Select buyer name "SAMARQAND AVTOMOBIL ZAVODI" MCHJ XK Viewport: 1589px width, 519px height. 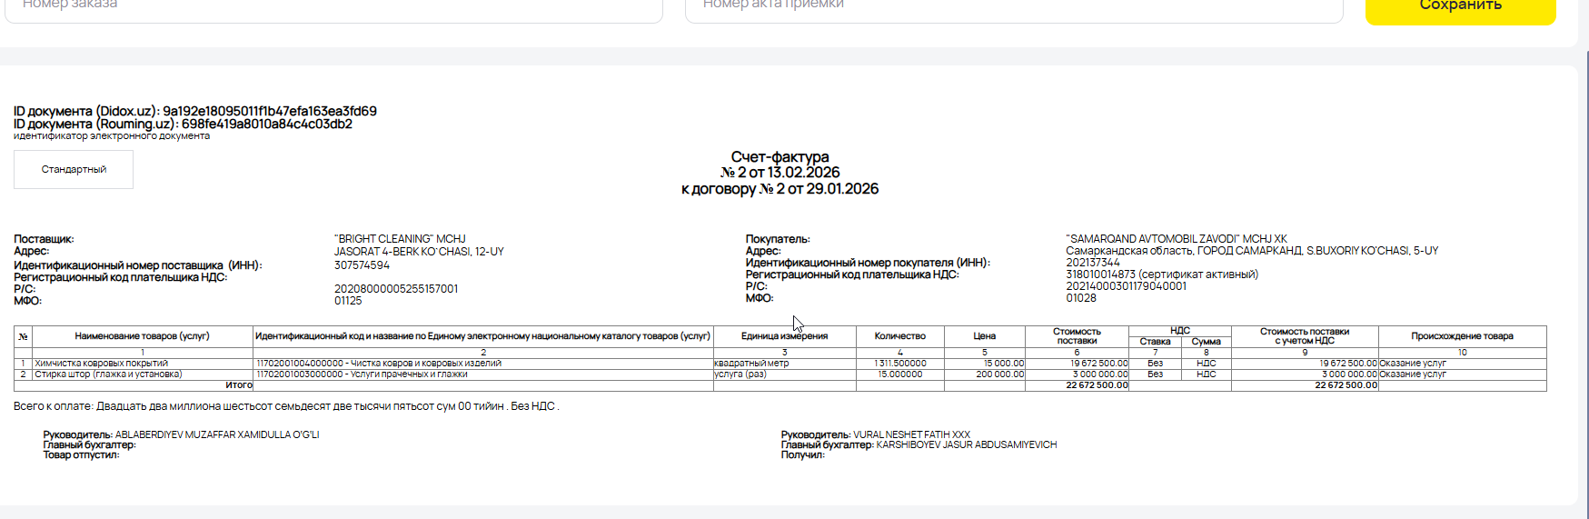1177,239
